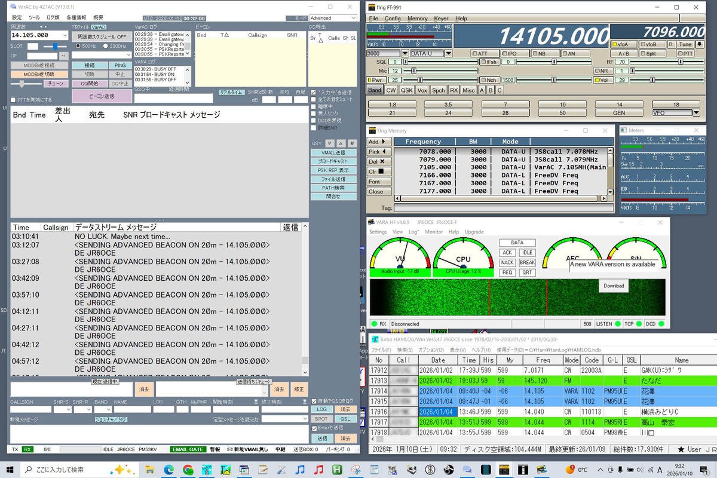Click the green H taskbar icon

[x=337, y=469]
